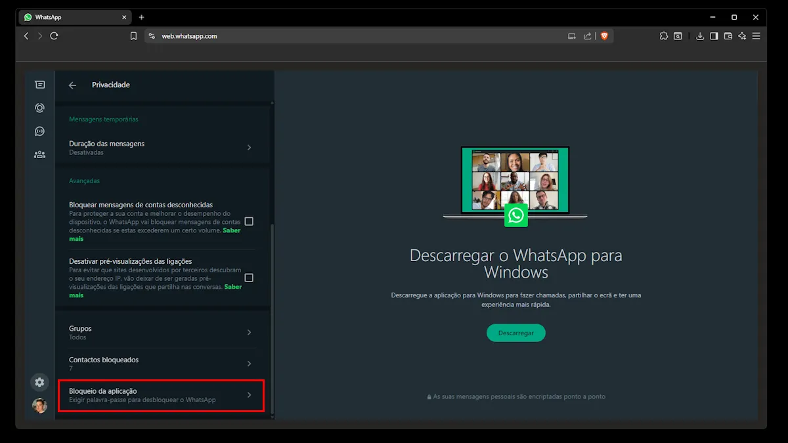Click the green Descarregar button

point(515,333)
